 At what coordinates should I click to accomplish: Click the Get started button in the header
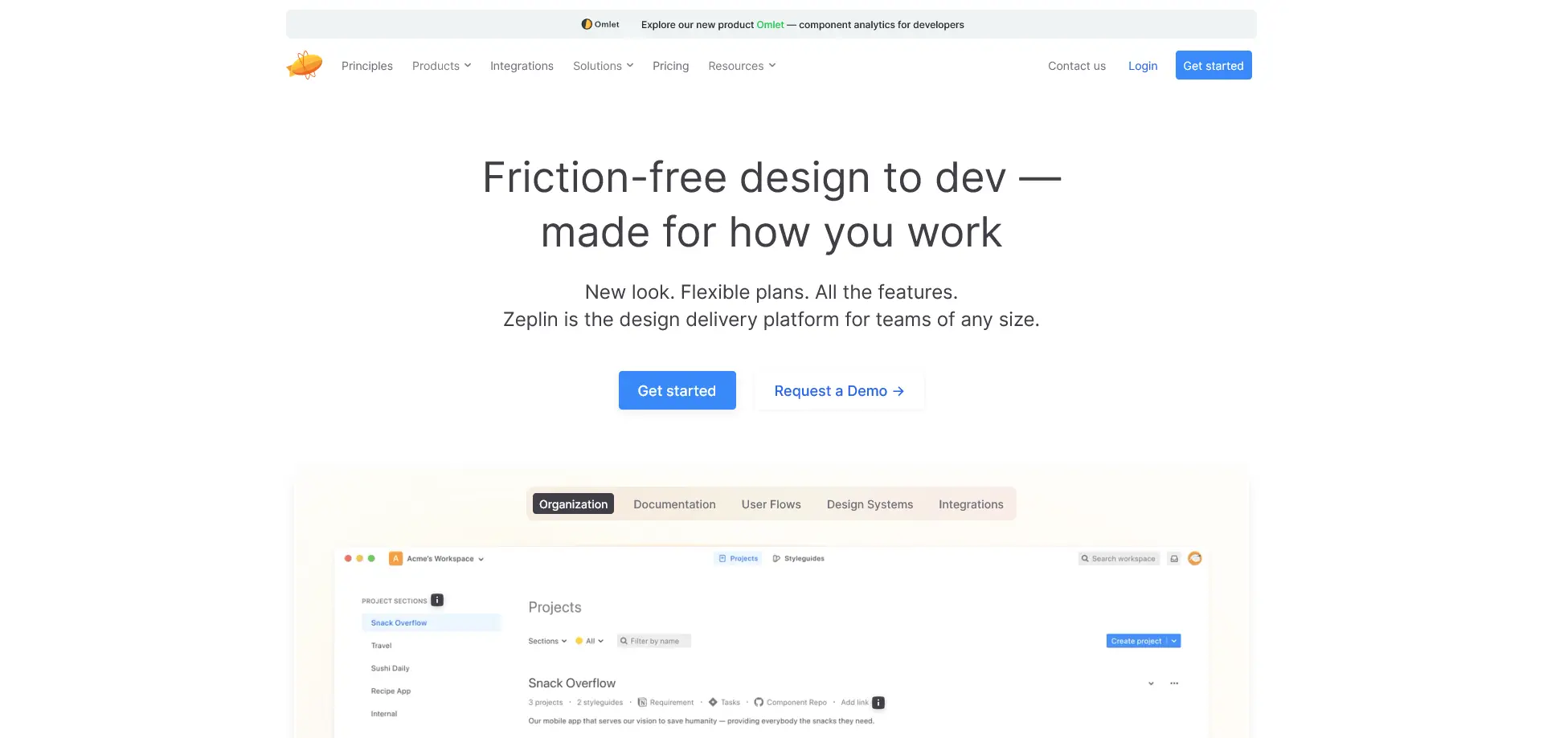(x=1214, y=65)
